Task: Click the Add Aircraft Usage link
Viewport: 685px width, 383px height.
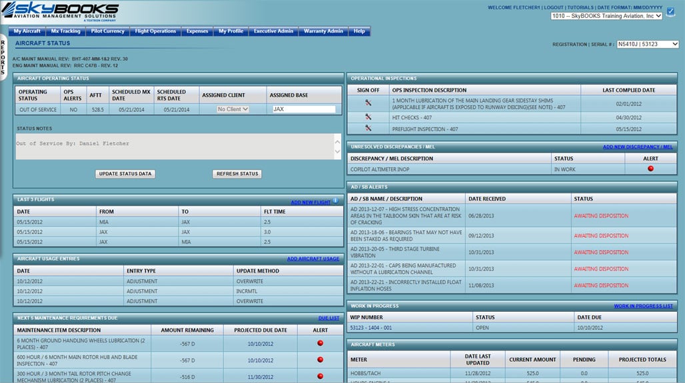Action: (313, 259)
